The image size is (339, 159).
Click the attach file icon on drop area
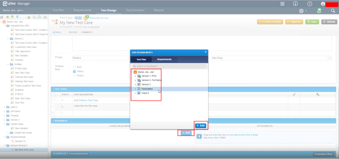(199, 136)
